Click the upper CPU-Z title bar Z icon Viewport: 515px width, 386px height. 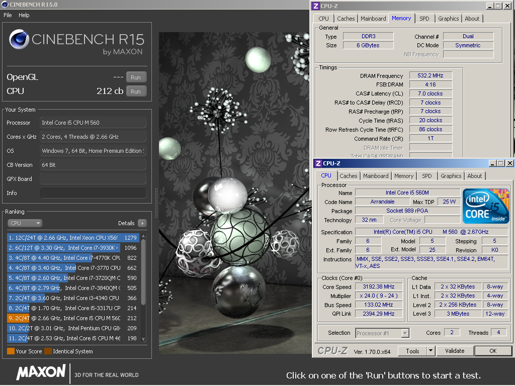pos(316,6)
